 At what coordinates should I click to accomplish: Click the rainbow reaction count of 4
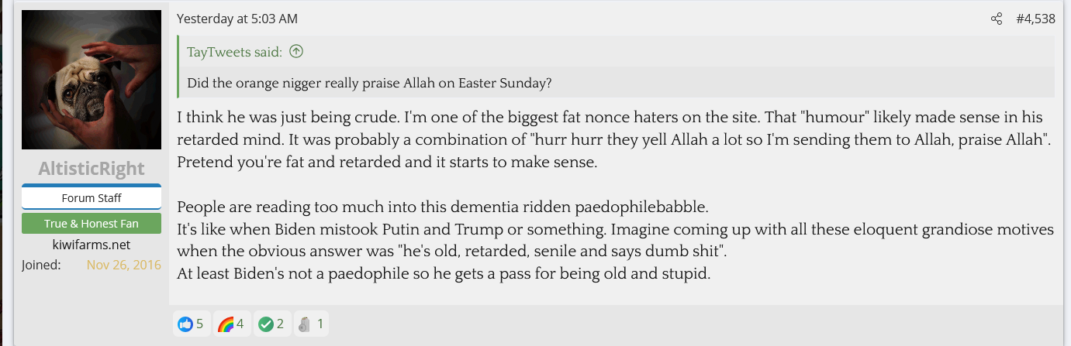point(240,324)
